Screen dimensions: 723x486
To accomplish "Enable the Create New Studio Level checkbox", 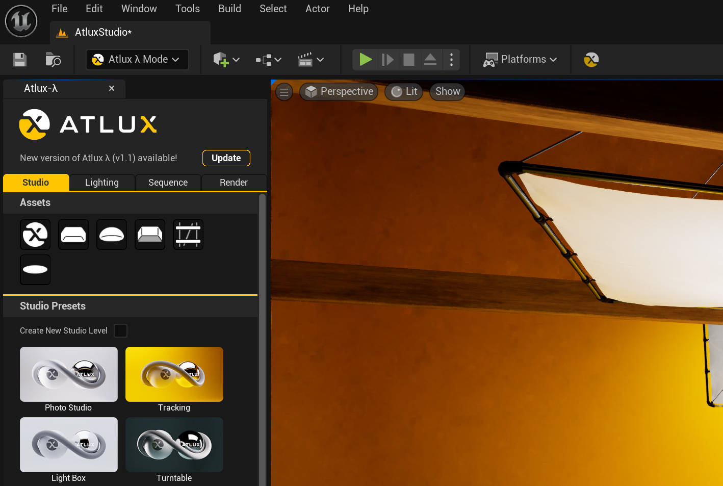I will [121, 331].
